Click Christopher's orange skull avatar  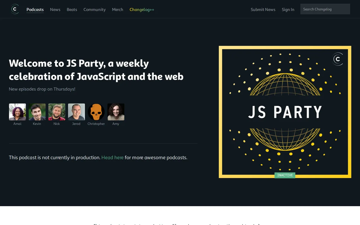(96, 112)
